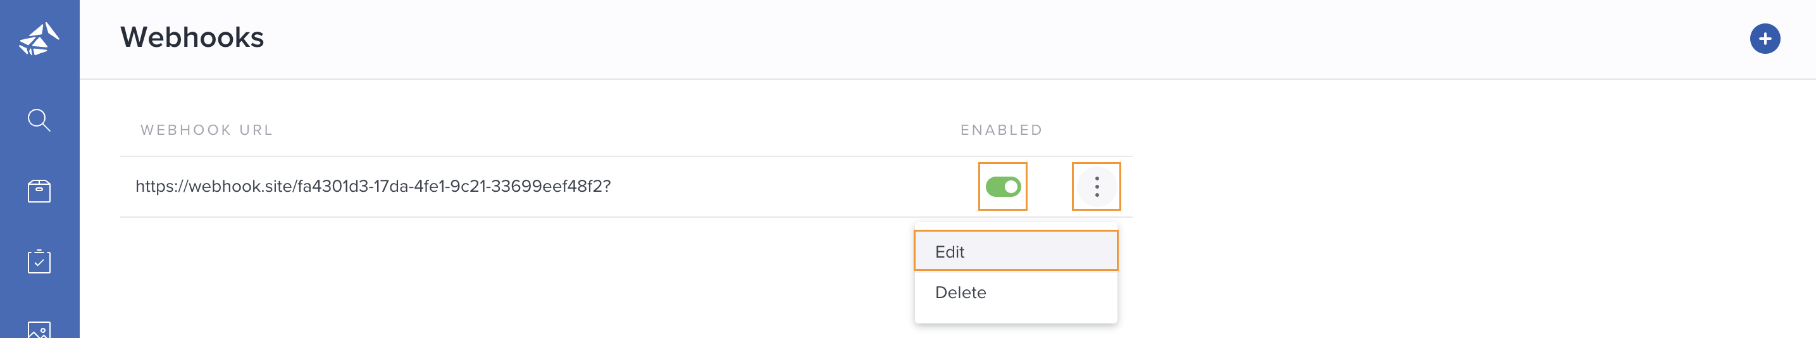The width and height of the screenshot is (1816, 338).
Task: Click empty header area right of Webhooks
Action: click(987, 39)
